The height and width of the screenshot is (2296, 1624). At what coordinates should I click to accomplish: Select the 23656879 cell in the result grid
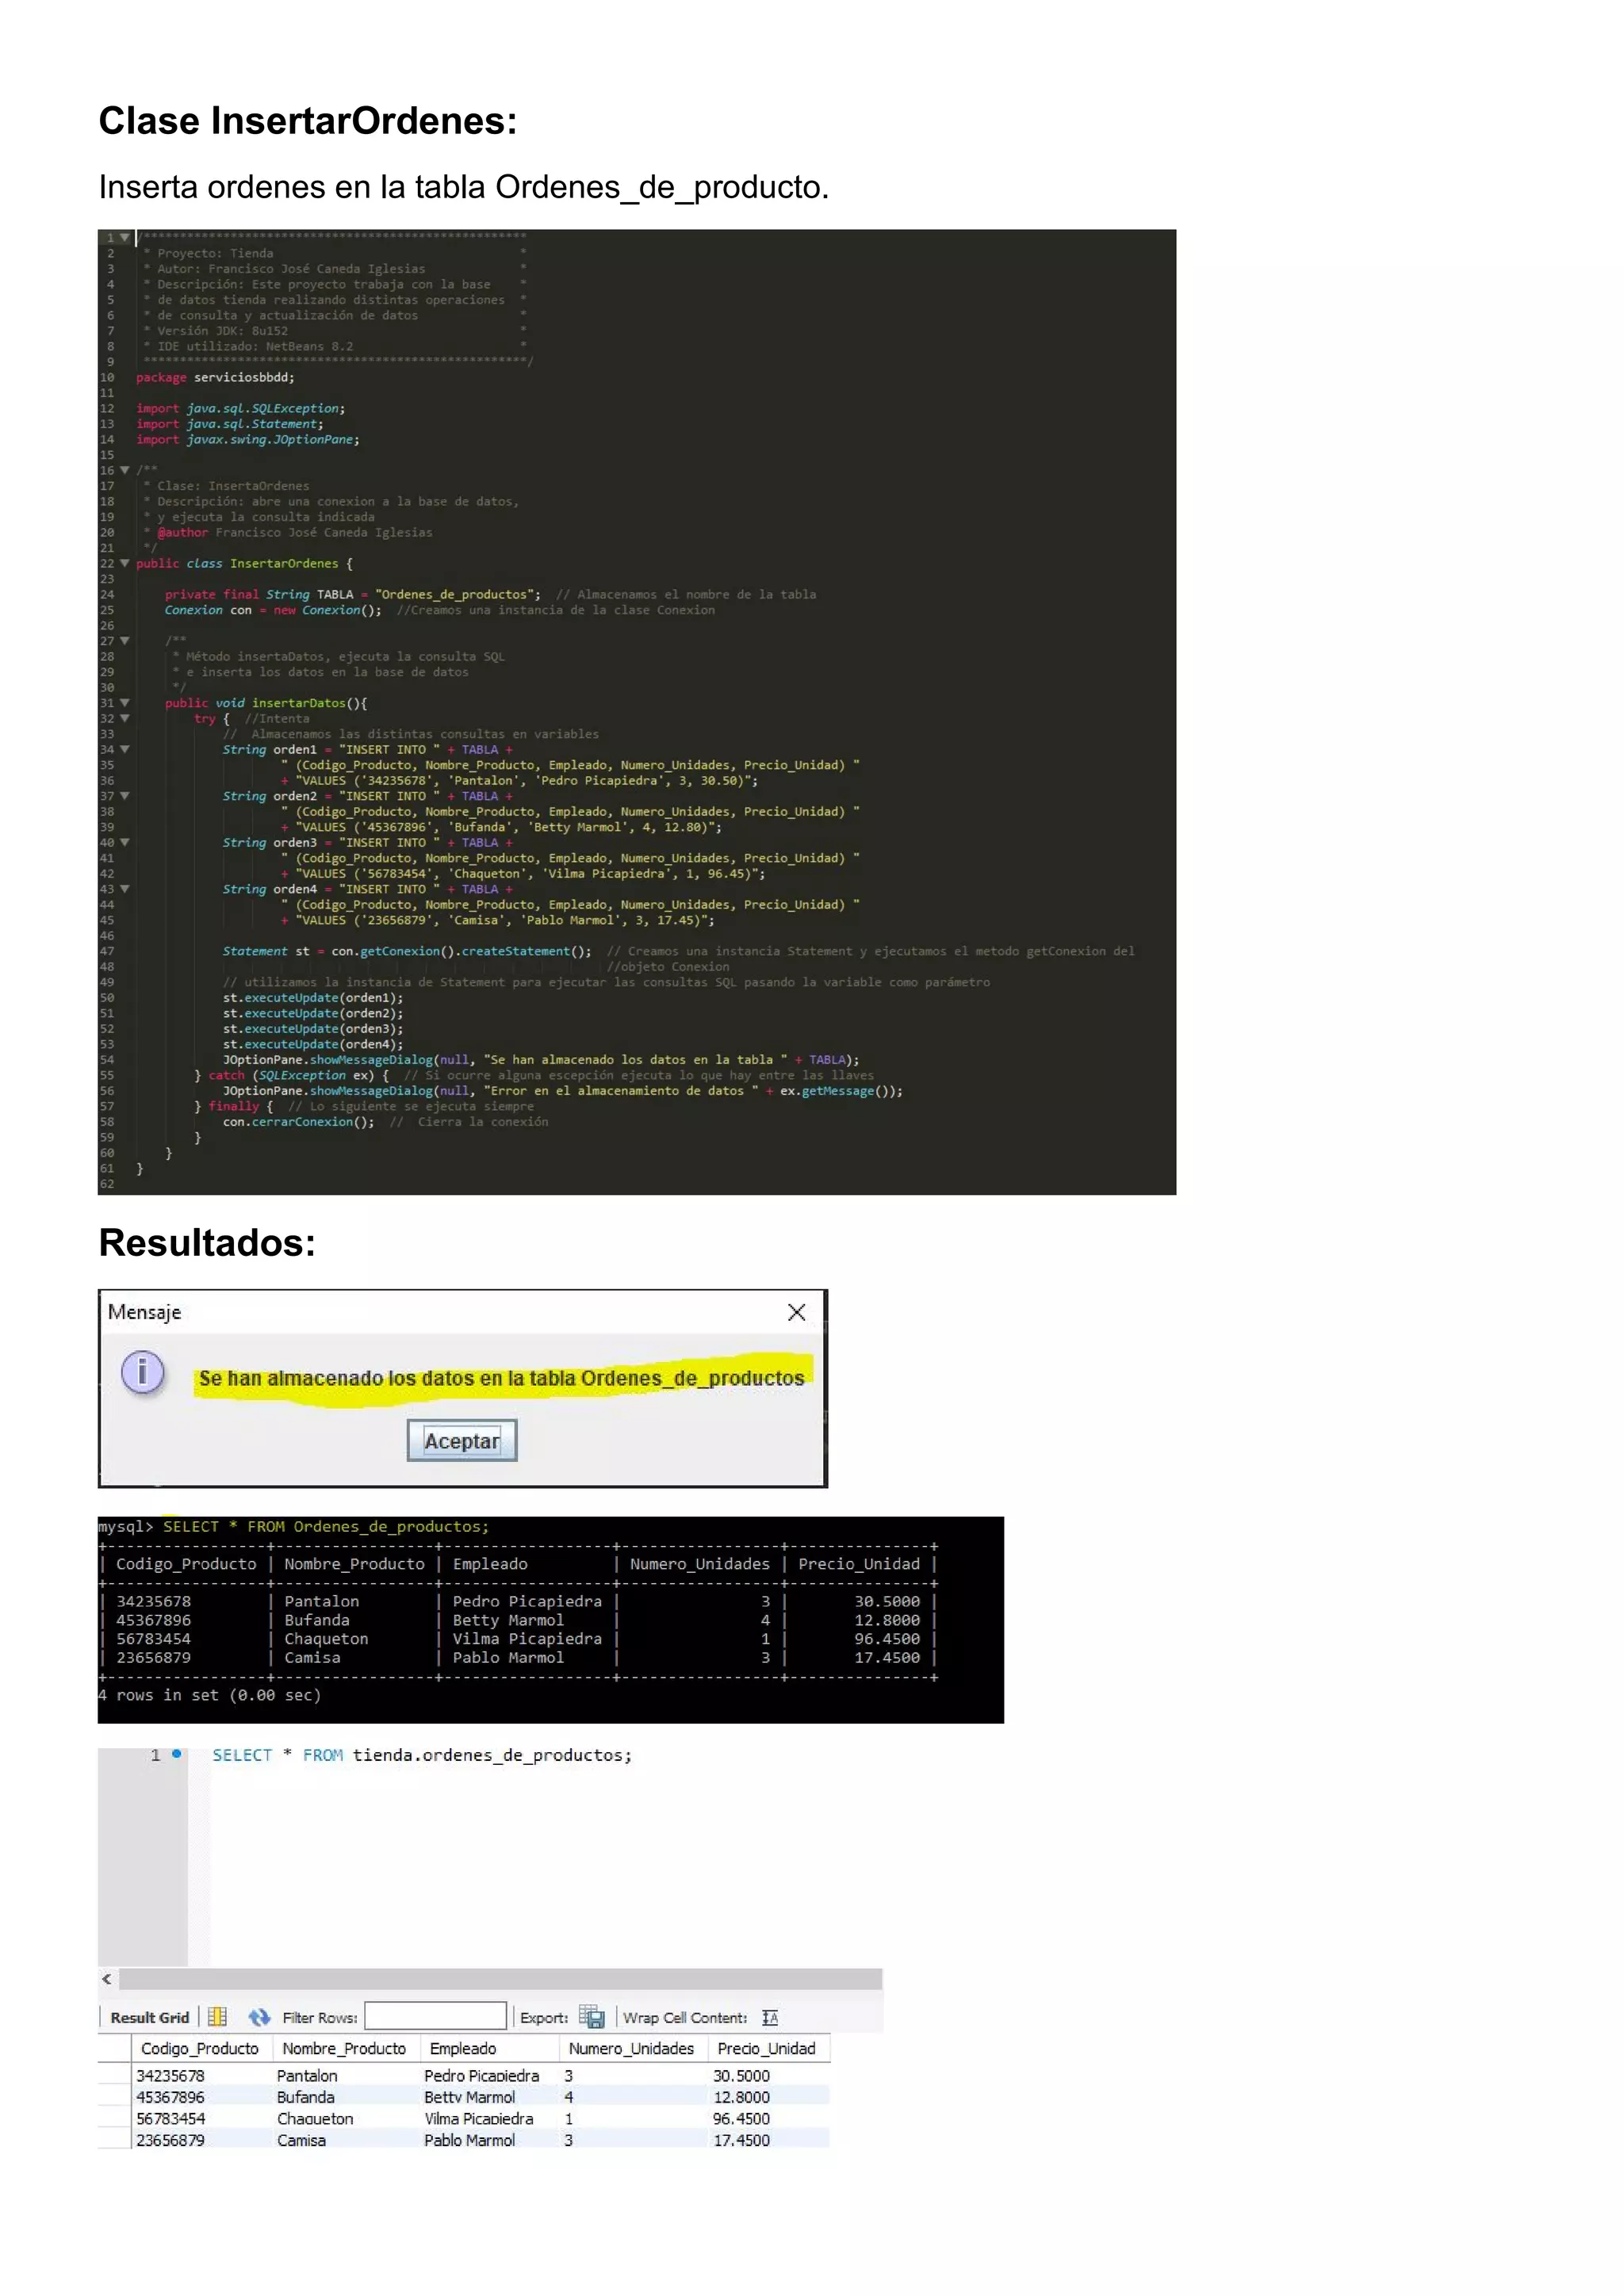pos(201,2140)
